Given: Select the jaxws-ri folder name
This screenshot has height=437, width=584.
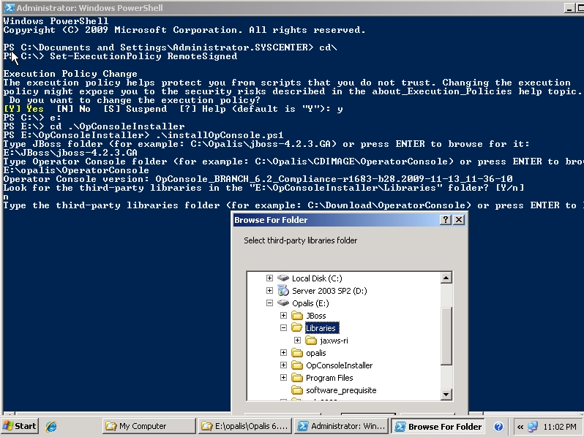Looking at the screenshot, I should coord(334,341).
